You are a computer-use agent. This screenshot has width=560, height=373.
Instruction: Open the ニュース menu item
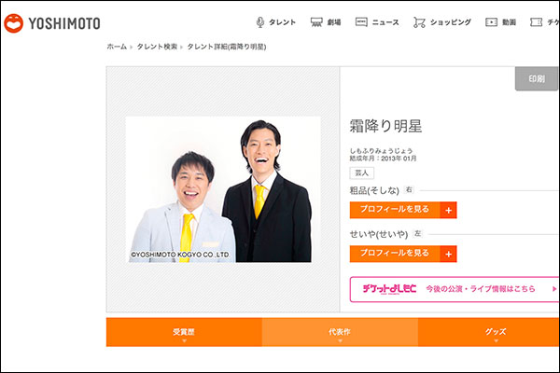pyautogui.click(x=385, y=22)
